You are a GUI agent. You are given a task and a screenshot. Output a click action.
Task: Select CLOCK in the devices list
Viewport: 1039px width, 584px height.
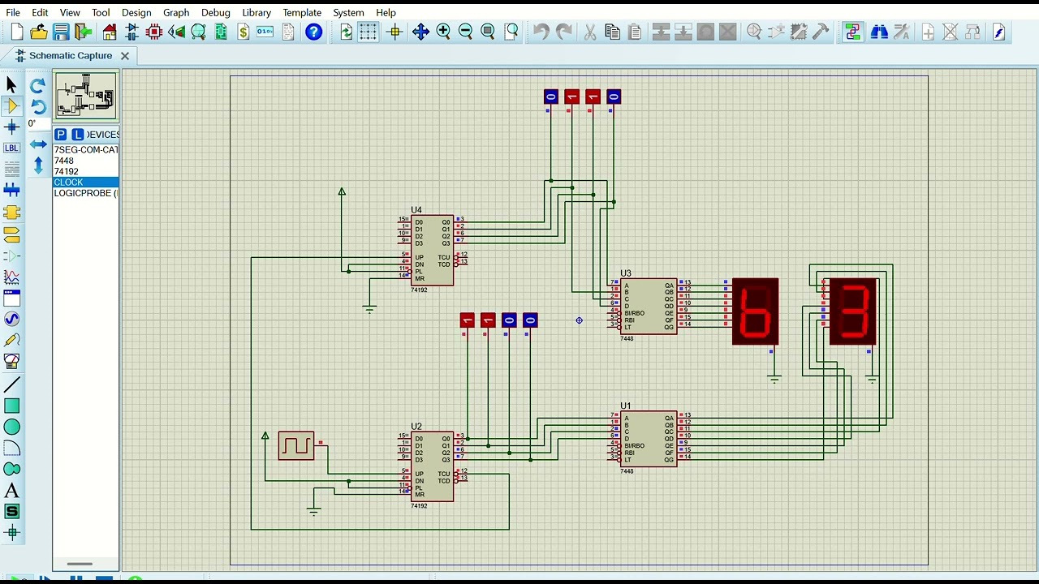coord(86,182)
